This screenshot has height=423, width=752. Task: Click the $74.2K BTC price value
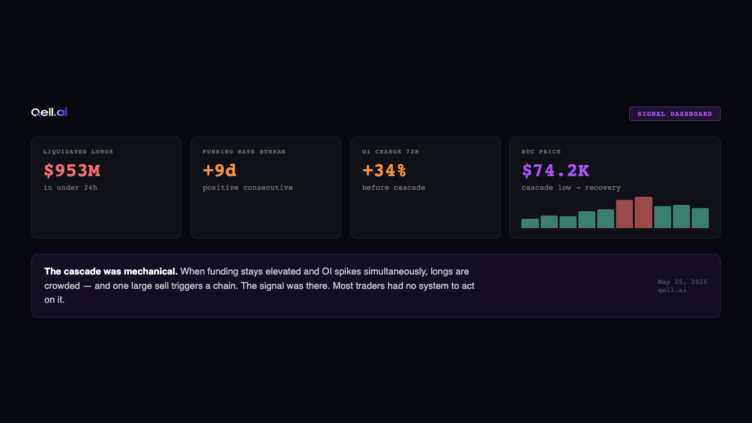(x=556, y=170)
